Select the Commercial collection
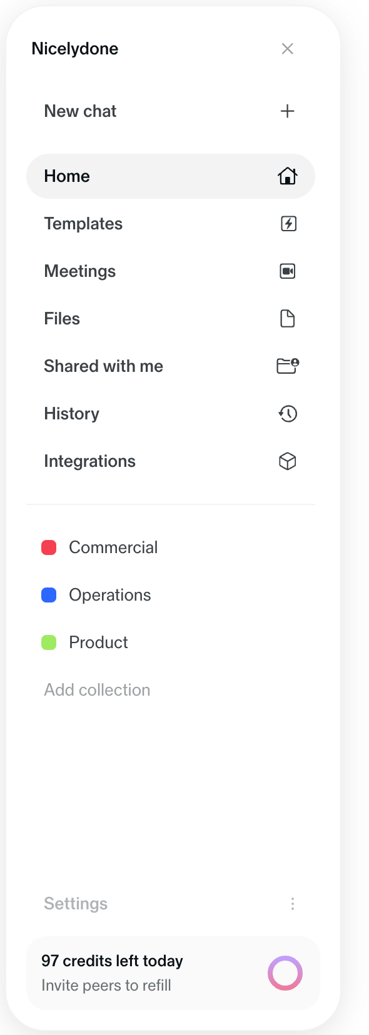369x1035 pixels. (x=113, y=547)
